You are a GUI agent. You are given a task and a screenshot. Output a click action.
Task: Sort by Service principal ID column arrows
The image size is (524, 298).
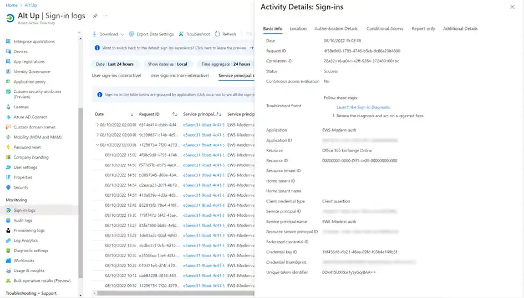[x=219, y=114]
